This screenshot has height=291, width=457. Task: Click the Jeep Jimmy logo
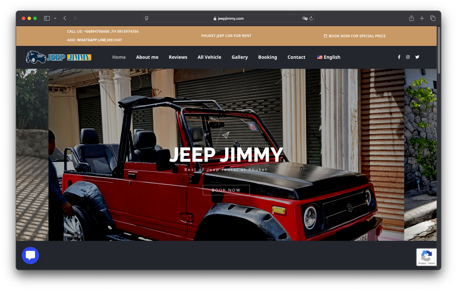click(x=59, y=57)
